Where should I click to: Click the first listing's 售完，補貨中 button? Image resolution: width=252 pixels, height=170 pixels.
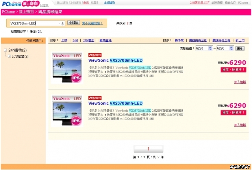pos(233,70)
